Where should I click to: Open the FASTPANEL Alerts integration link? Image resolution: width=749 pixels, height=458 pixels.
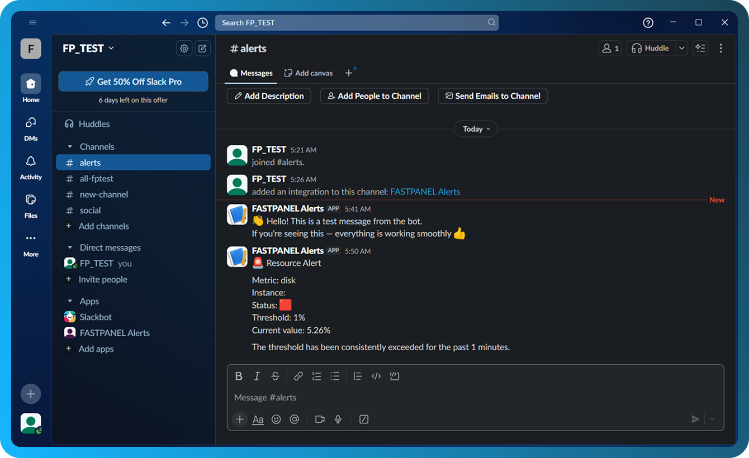pos(425,192)
